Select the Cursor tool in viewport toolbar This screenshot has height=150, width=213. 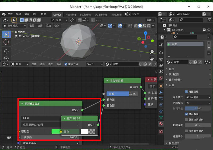pyautogui.click(x=6, y=42)
